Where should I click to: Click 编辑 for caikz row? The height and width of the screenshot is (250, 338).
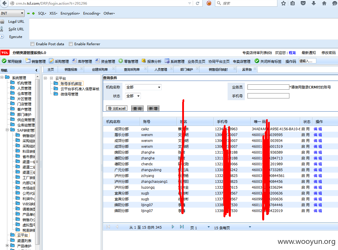click(x=318, y=129)
